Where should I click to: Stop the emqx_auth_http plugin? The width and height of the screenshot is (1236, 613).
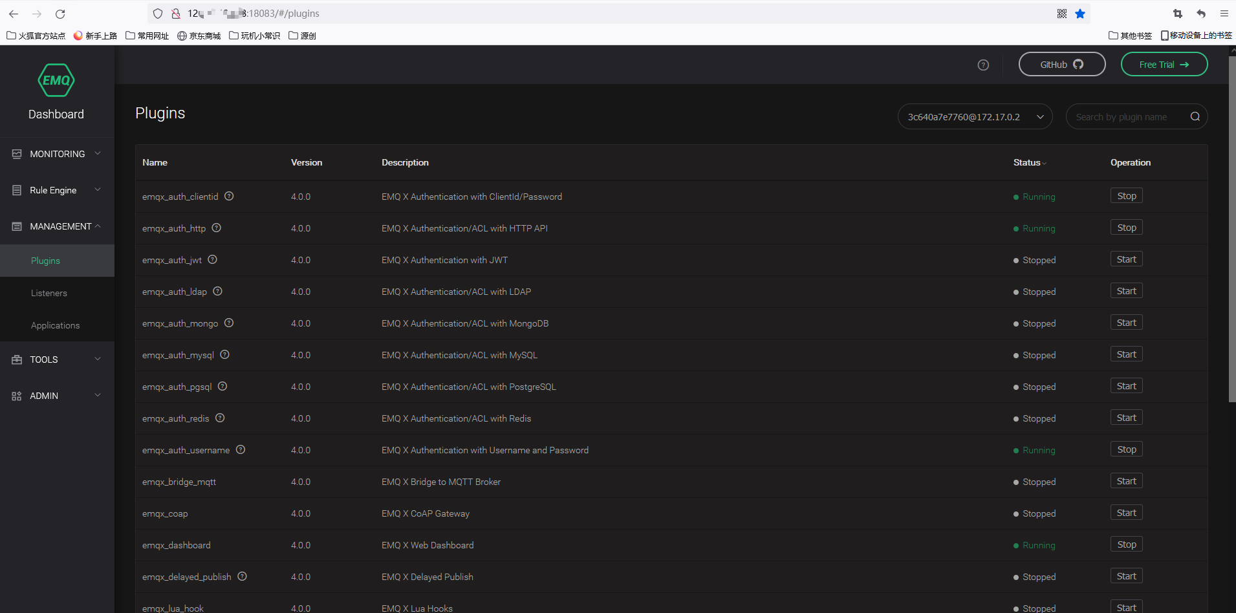(x=1127, y=228)
